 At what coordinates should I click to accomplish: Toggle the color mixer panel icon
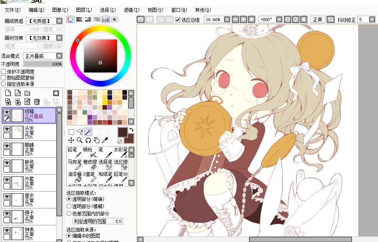(x=97, y=20)
